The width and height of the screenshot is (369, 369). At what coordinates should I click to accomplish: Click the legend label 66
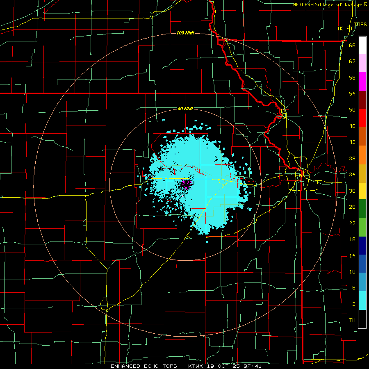pos(352,46)
